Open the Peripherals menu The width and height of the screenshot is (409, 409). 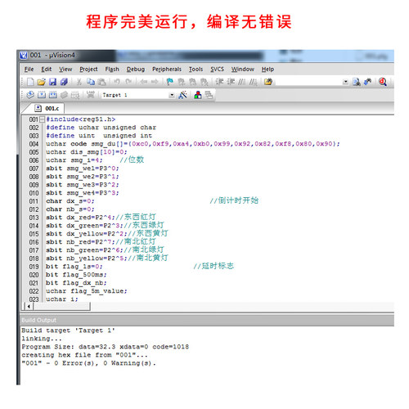pyautogui.click(x=167, y=70)
